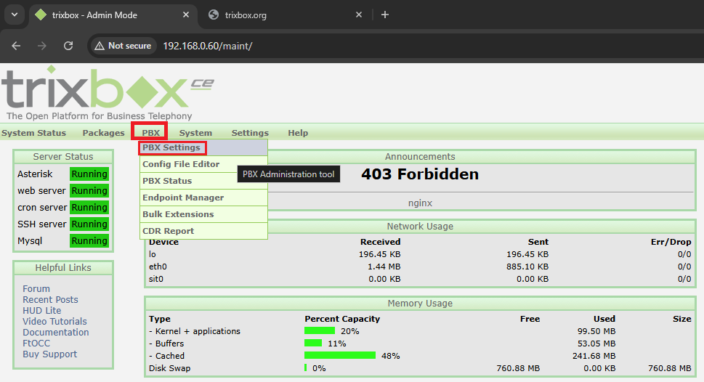Select the trixbox - Admin Mode tab
Viewport: 704px width, 382px height.
113,15
